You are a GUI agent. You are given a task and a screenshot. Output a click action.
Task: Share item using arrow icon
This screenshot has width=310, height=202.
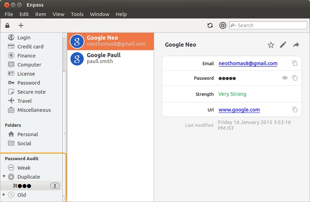tap(296, 45)
